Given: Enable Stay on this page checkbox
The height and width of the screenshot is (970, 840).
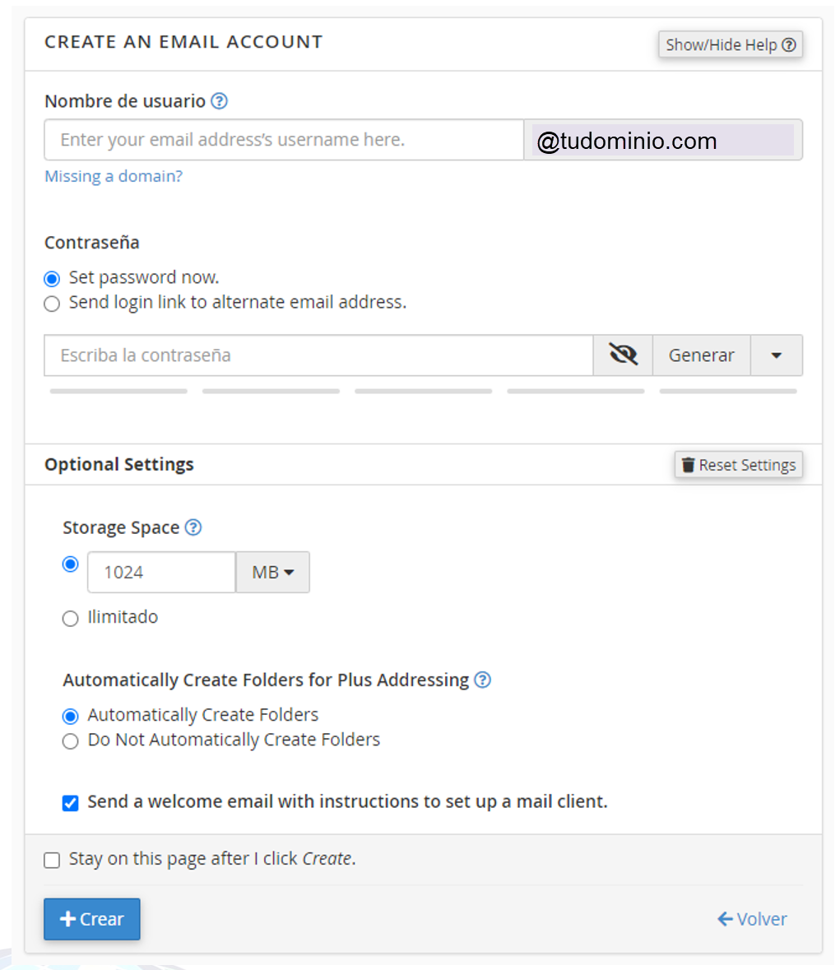Looking at the screenshot, I should [52, 861].
